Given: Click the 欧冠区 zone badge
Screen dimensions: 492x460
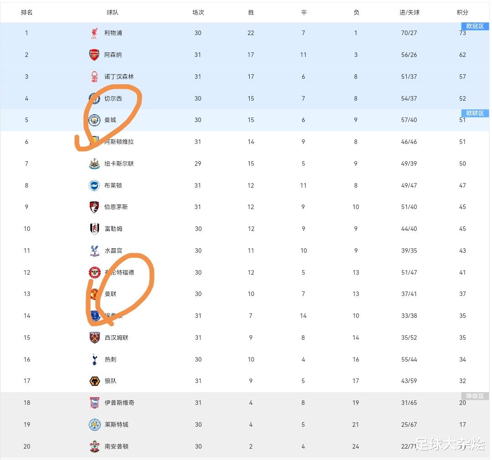Looking at the screenshot, I should 475,26.
